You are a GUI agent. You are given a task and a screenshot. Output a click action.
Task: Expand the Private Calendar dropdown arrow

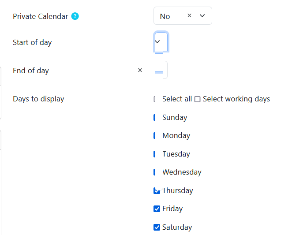tap(202, 16)
